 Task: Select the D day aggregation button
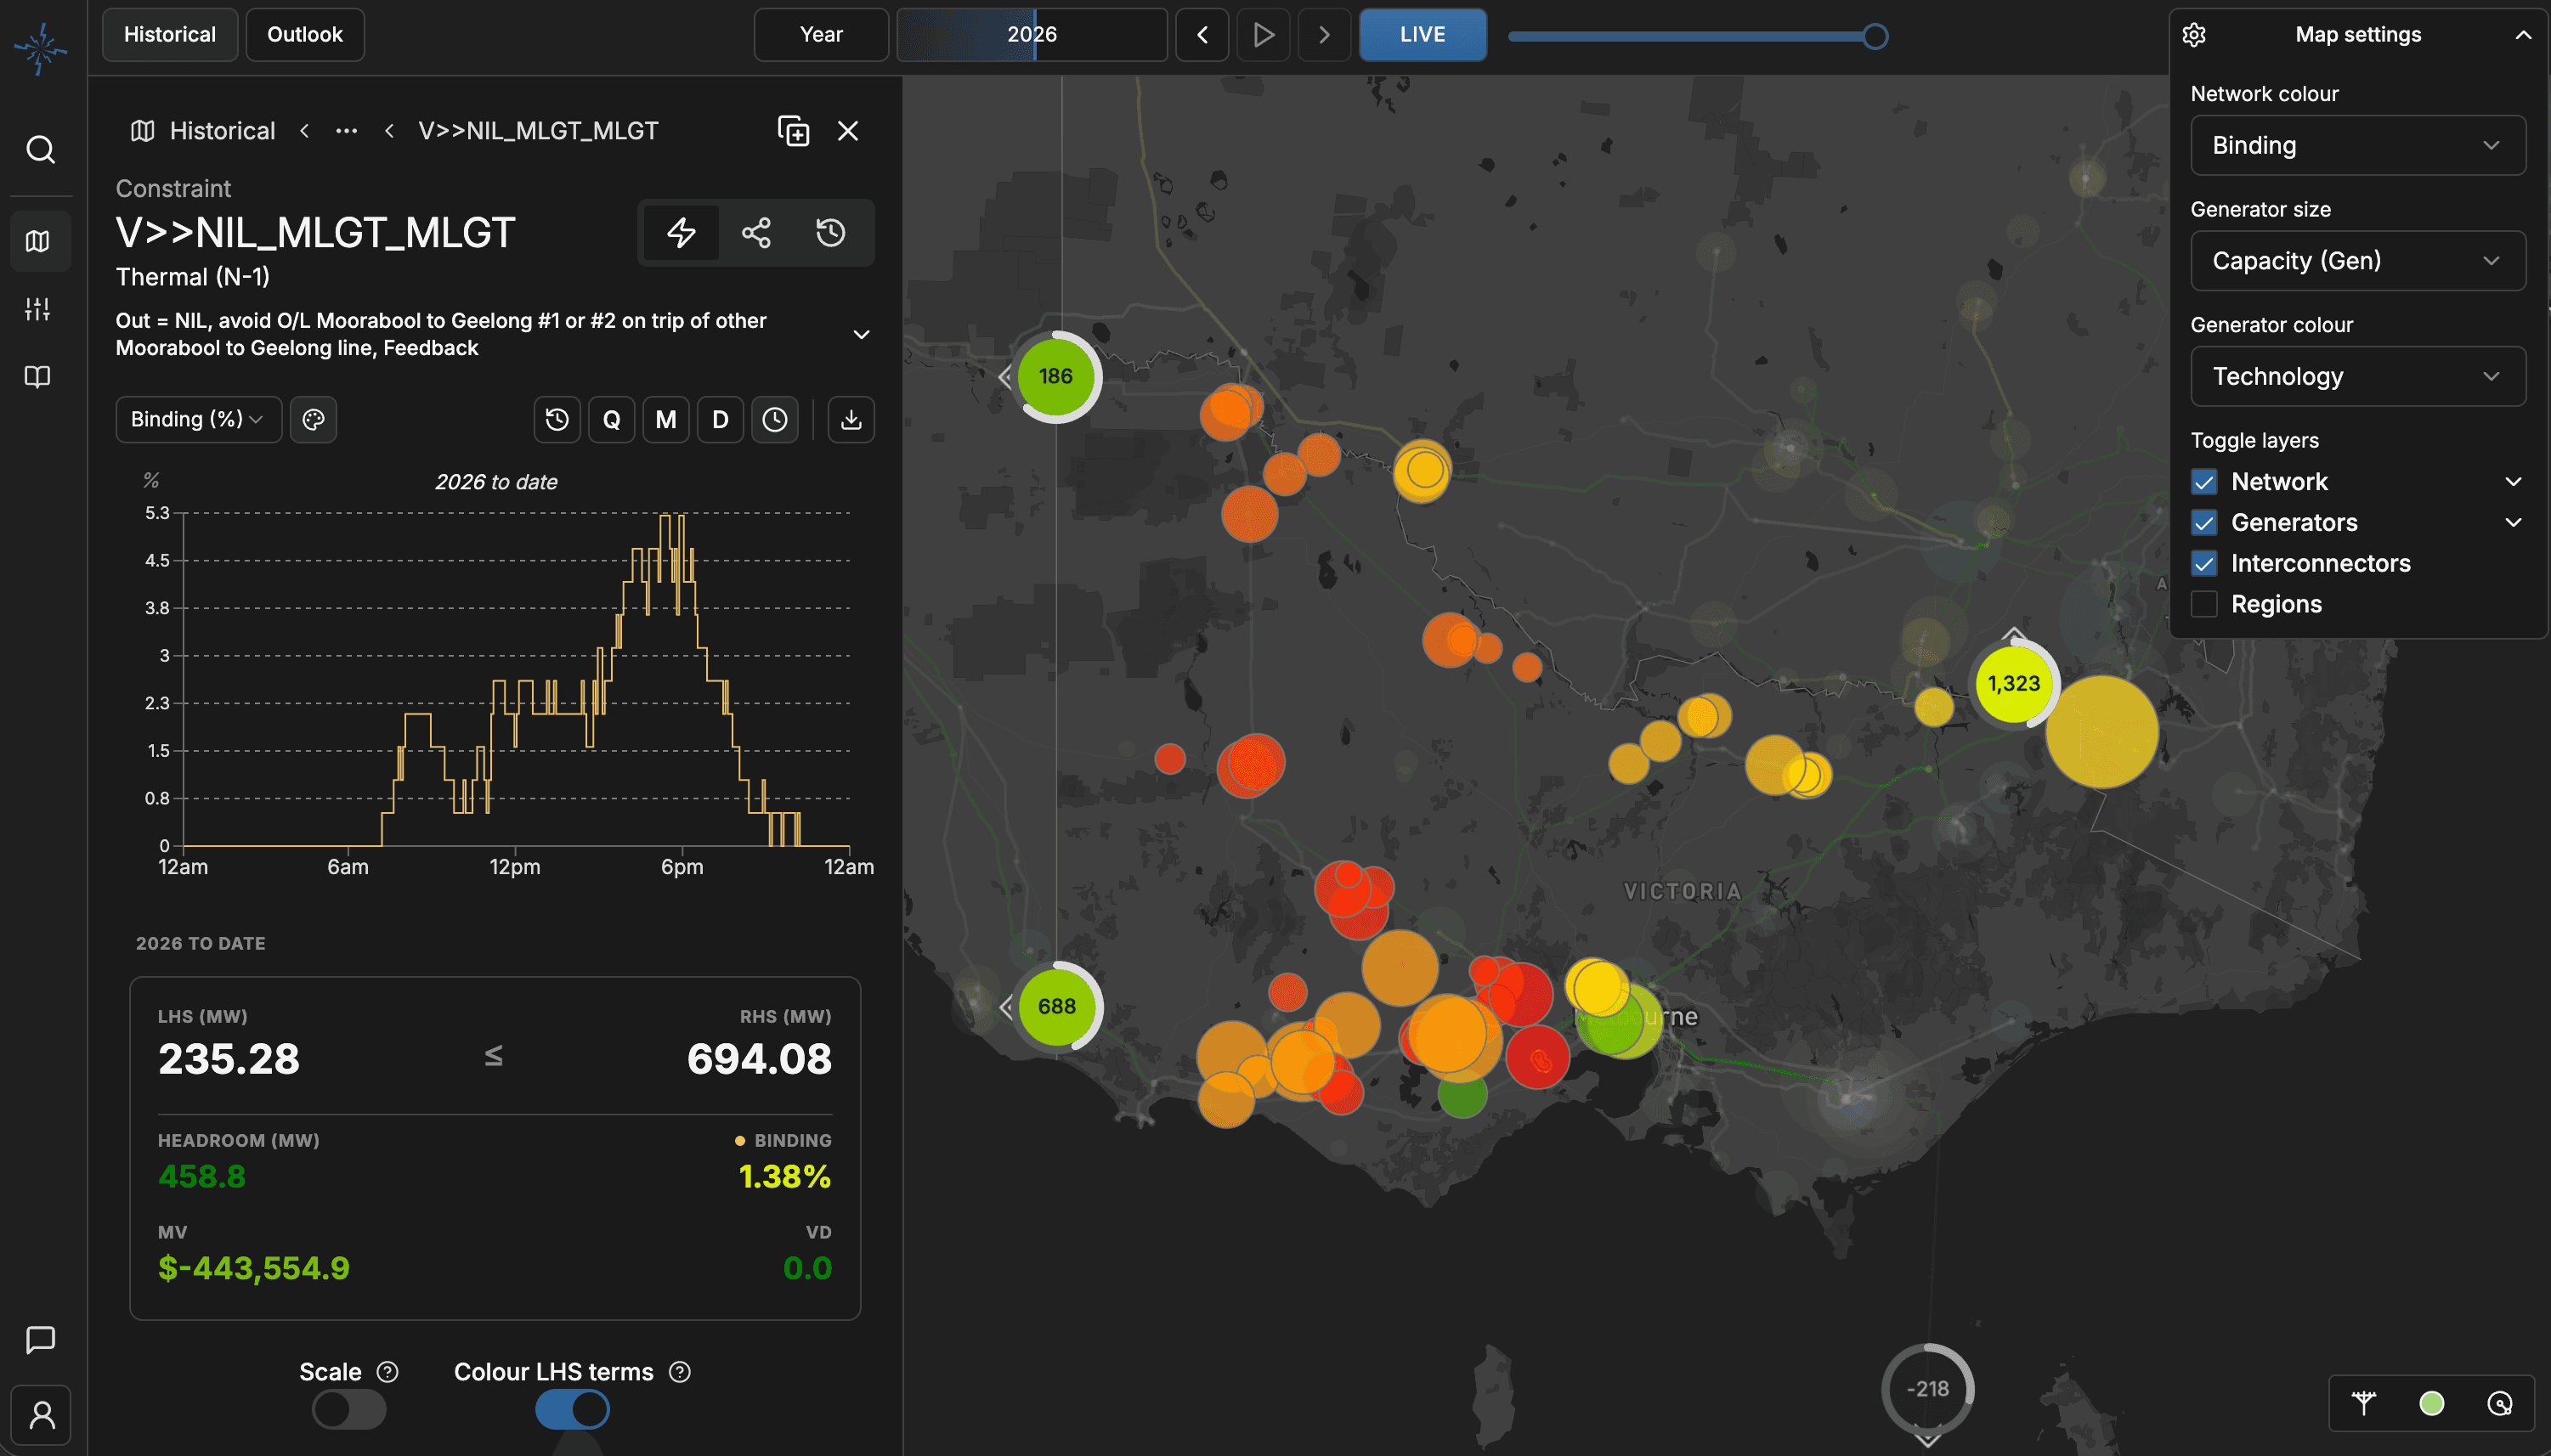[x=721, y=419]
